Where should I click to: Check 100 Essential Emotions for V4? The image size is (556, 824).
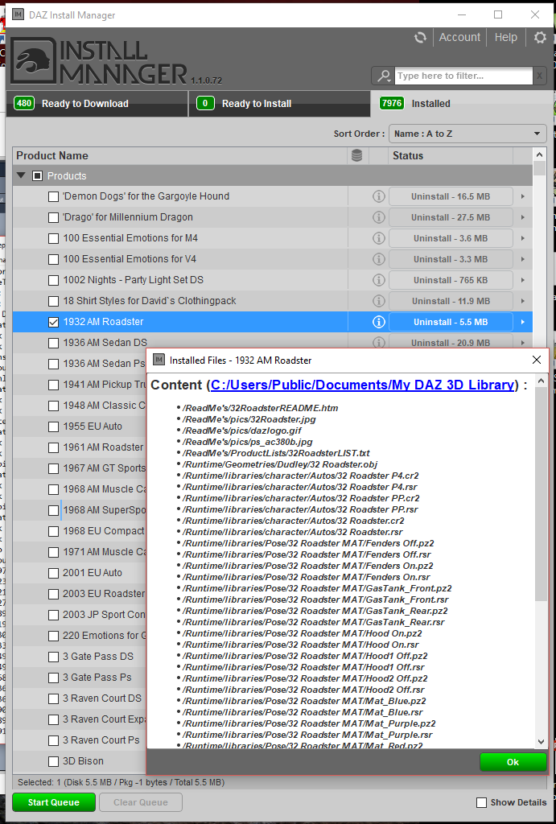(x=53, y=260)
